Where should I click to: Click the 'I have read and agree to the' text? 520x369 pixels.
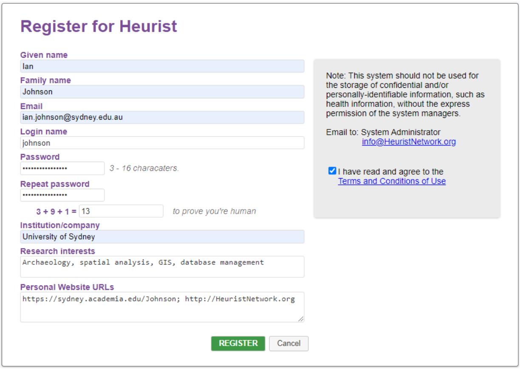pyautogui.click(x=391, y=172)
